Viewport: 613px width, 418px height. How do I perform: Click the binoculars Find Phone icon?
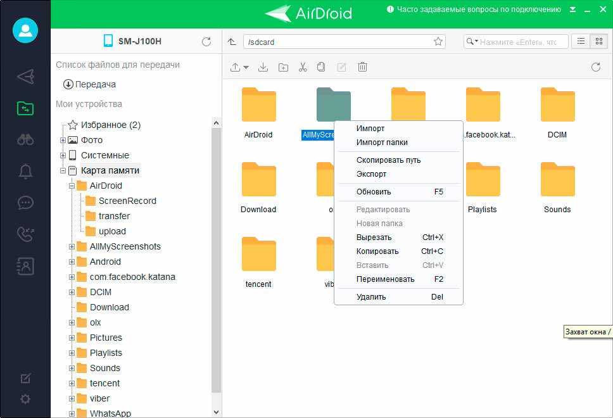click(25, 140)
